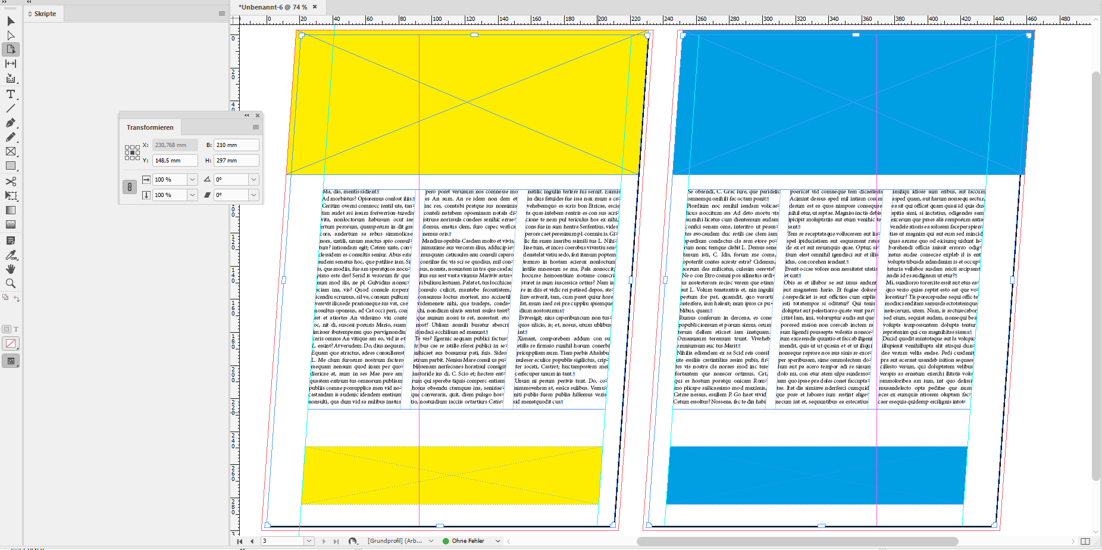Go to next page button
This screenshot has height=550, width=1102.
point(324,541)
